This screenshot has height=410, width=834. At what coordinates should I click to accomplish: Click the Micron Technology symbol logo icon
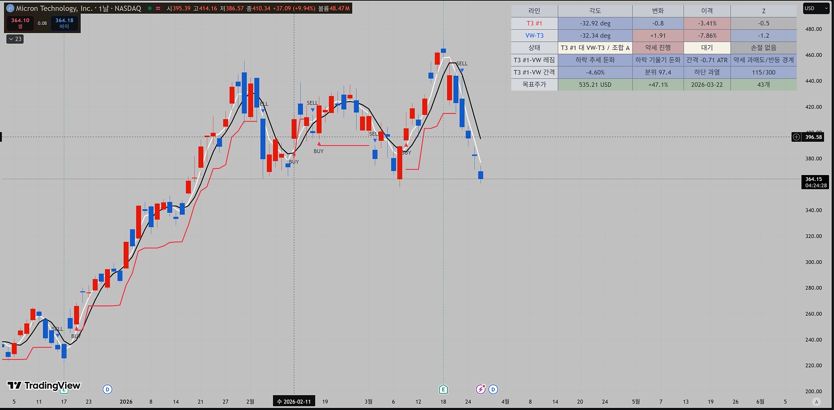tap(10, 8)
